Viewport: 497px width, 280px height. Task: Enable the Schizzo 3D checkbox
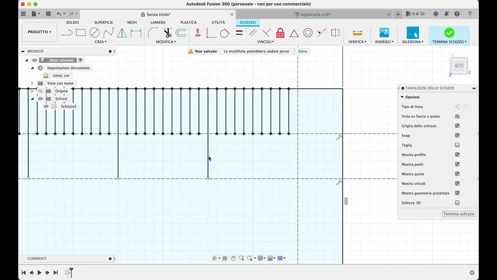pos(457,203)
